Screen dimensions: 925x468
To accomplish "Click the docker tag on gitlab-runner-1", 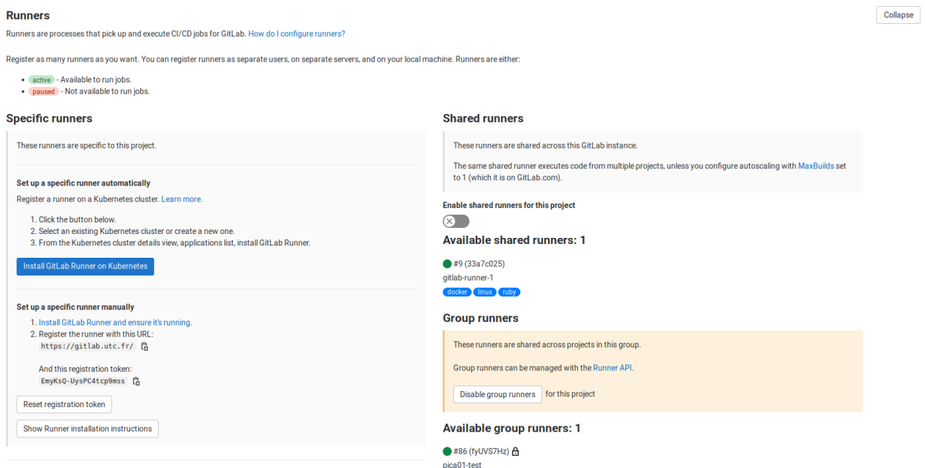I will coord(457,292).
